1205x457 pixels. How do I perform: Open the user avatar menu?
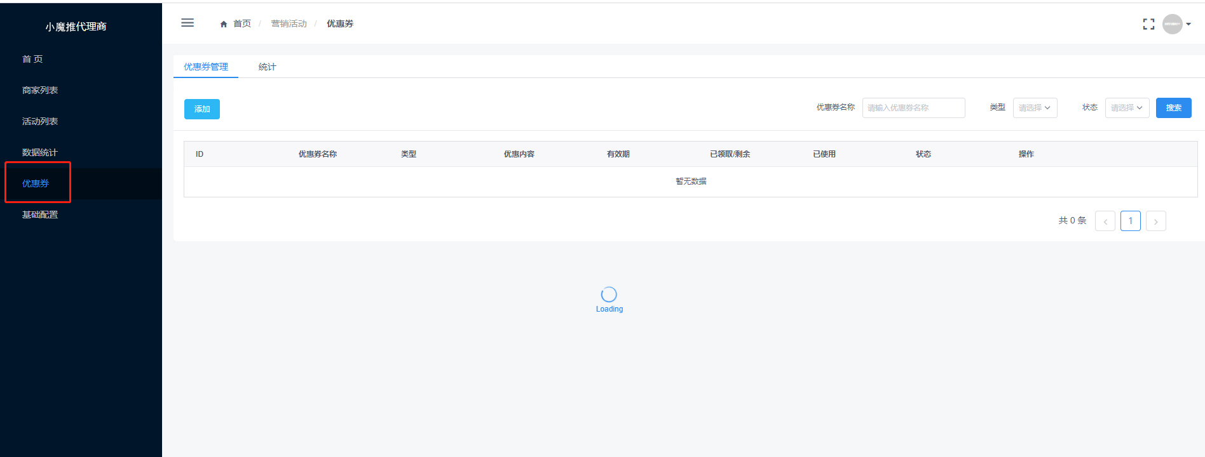point(1172,24)
